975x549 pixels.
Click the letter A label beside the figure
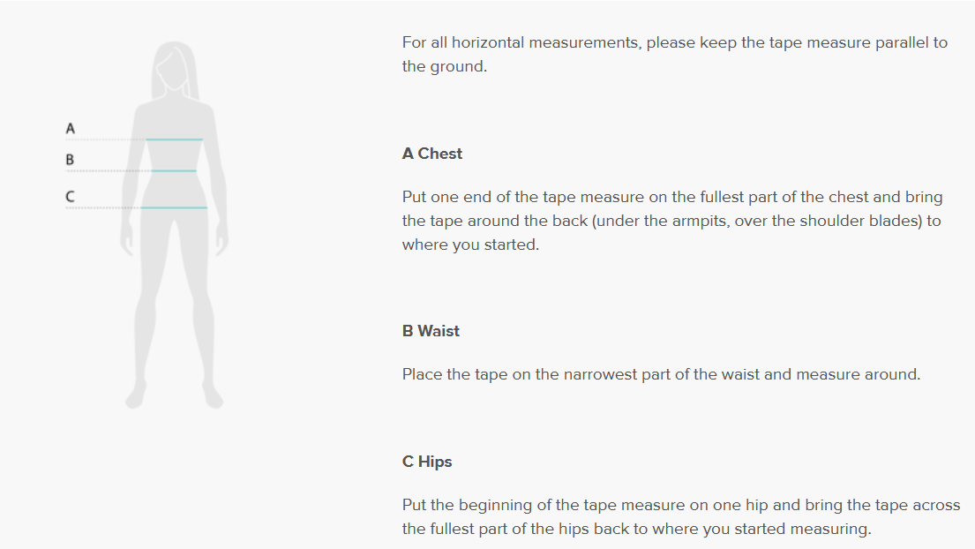(x=71, y=129)
